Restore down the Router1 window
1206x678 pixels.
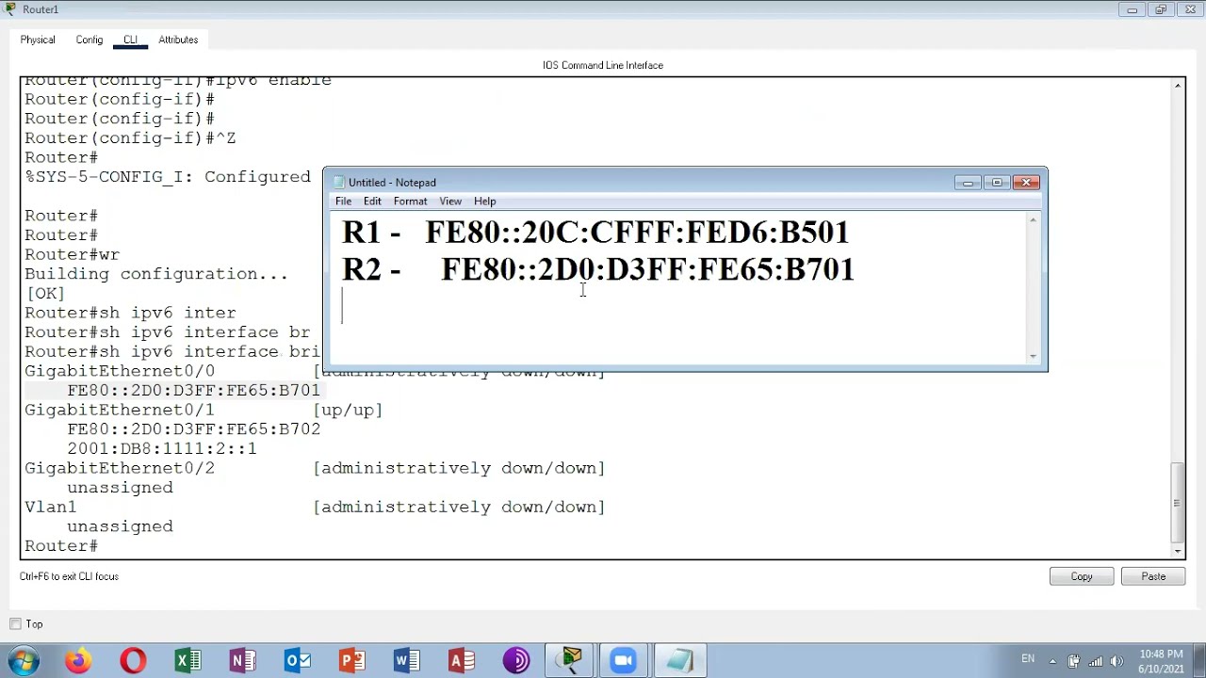(1161, 9)
